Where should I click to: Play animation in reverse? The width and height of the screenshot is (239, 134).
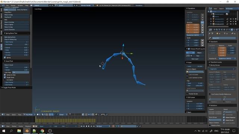pos(86,126)
